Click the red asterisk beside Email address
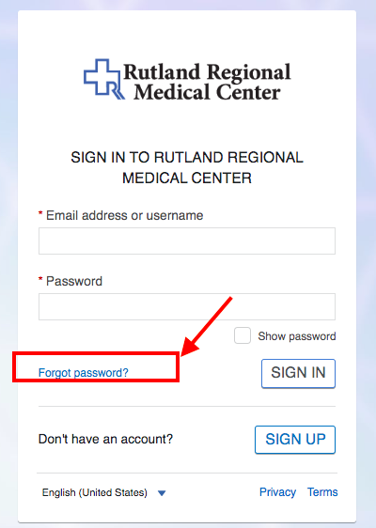This screenshot has width=376, height=528. [40, 213]
